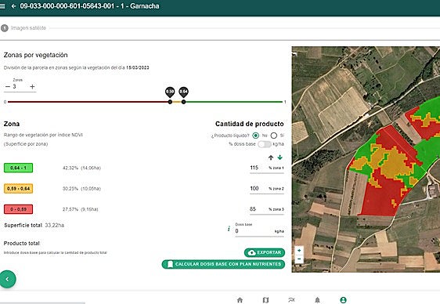Click the Dosis base kg/ha input
Viewport: 440px width, 304px height.
[259, 231]
